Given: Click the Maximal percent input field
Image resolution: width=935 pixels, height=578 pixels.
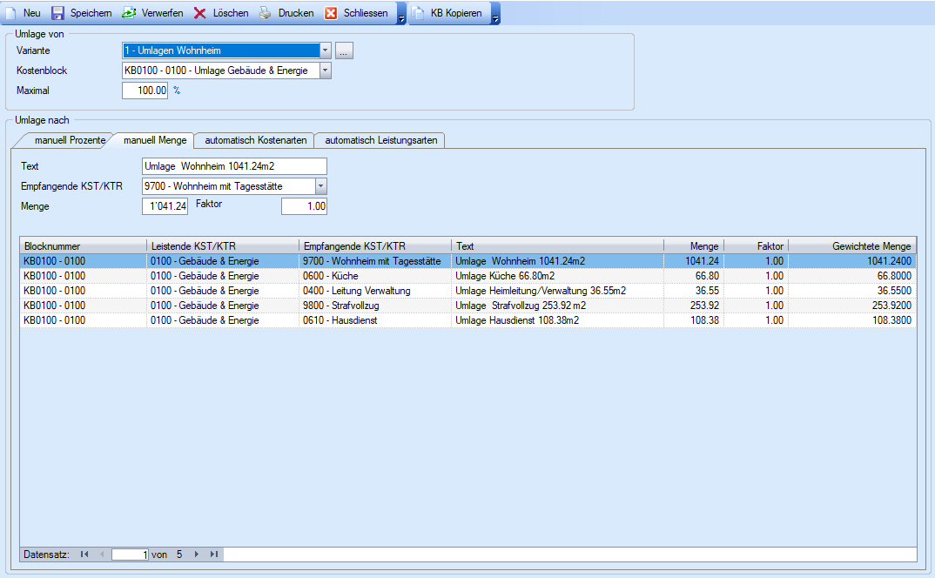Looking at the screenshot, I should pos(145,91).
